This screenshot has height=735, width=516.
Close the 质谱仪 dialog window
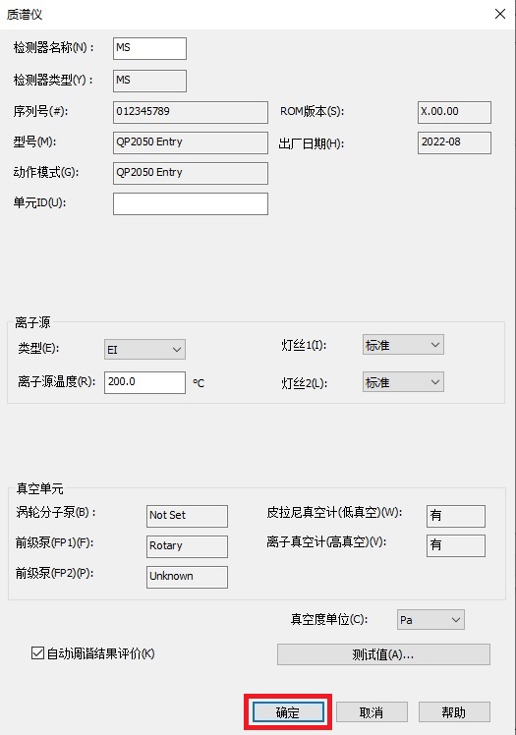click(500, 14)
